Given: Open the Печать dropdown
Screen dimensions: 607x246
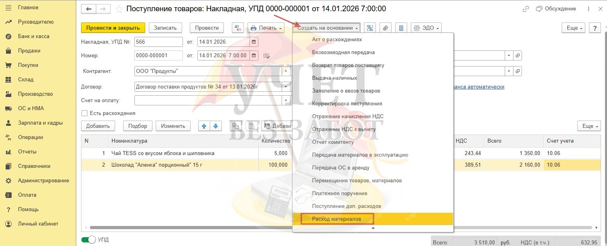Looking at the screenshot, I should tap(266, 28).
